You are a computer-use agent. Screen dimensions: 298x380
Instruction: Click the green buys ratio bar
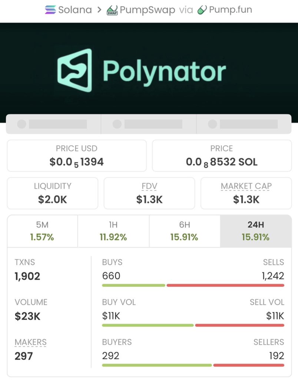pyautogui.click(x=133, y=285)
